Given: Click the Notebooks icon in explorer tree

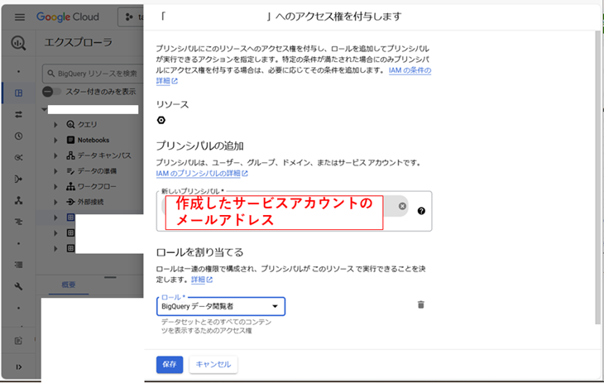Looking at the screenshot, I should click(70, 140).
